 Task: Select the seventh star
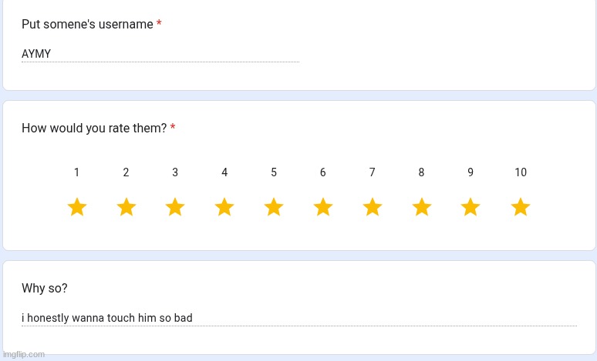373,207
